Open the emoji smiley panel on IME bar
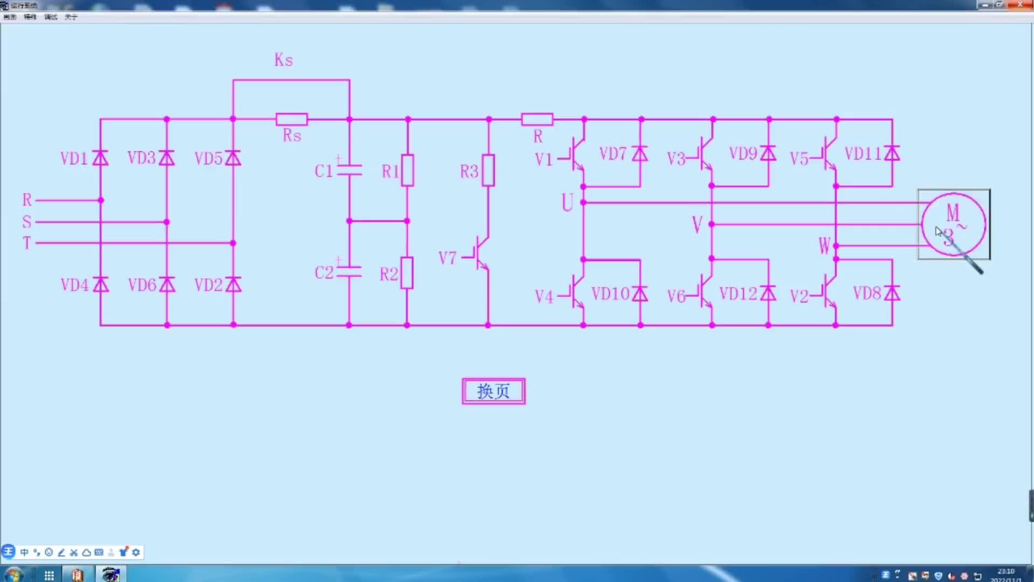1034x582 pixels. click(49, 552)
